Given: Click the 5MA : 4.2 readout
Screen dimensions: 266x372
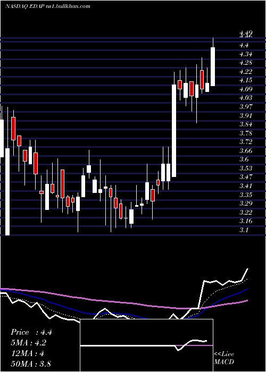Looking at the screenshot, I should point(29,343).
